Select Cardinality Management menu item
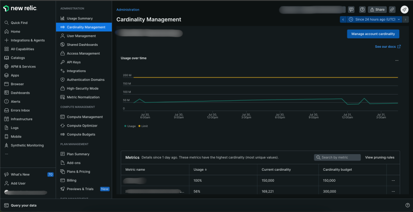The width and height of the screenshot is (413, 212). 84,27
